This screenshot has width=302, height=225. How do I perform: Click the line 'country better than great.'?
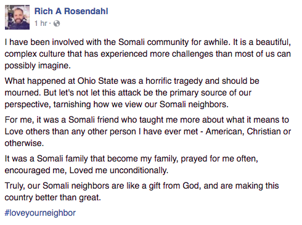tap(53, 197)
